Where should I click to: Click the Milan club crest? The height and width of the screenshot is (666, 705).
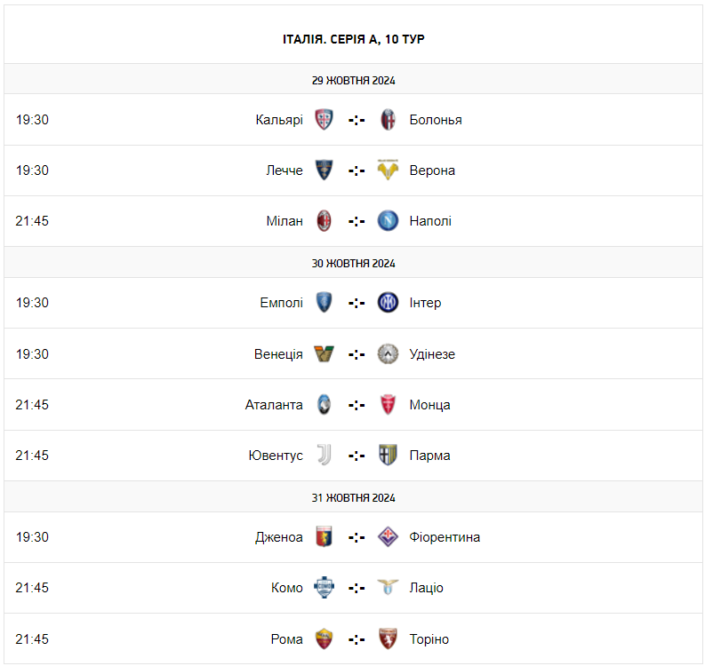[324, 221]
